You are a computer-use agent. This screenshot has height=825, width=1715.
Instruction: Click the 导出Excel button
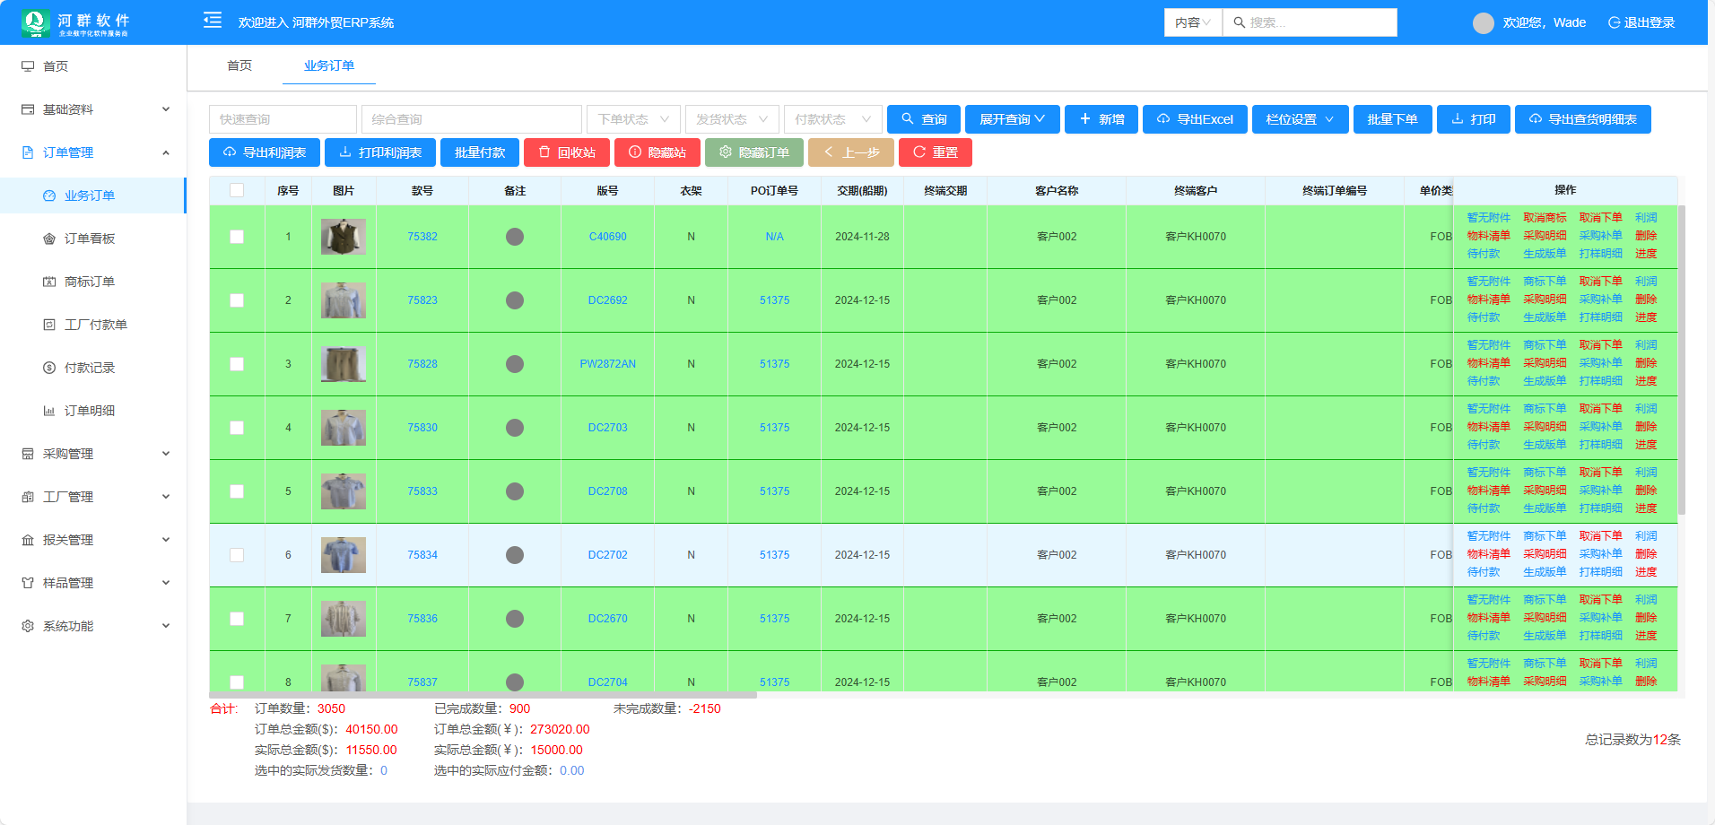click(1195, 119)
